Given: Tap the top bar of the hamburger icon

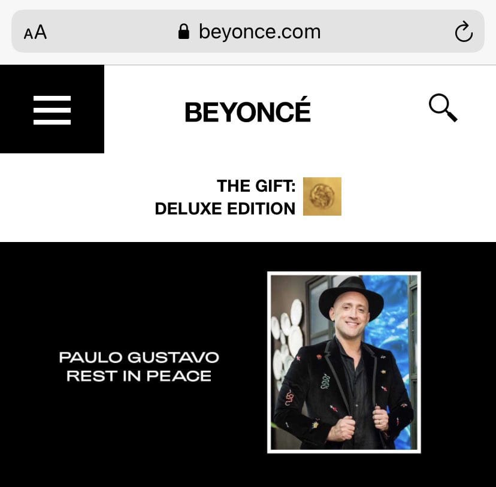Looking at the screenshot, I should 52,98.
